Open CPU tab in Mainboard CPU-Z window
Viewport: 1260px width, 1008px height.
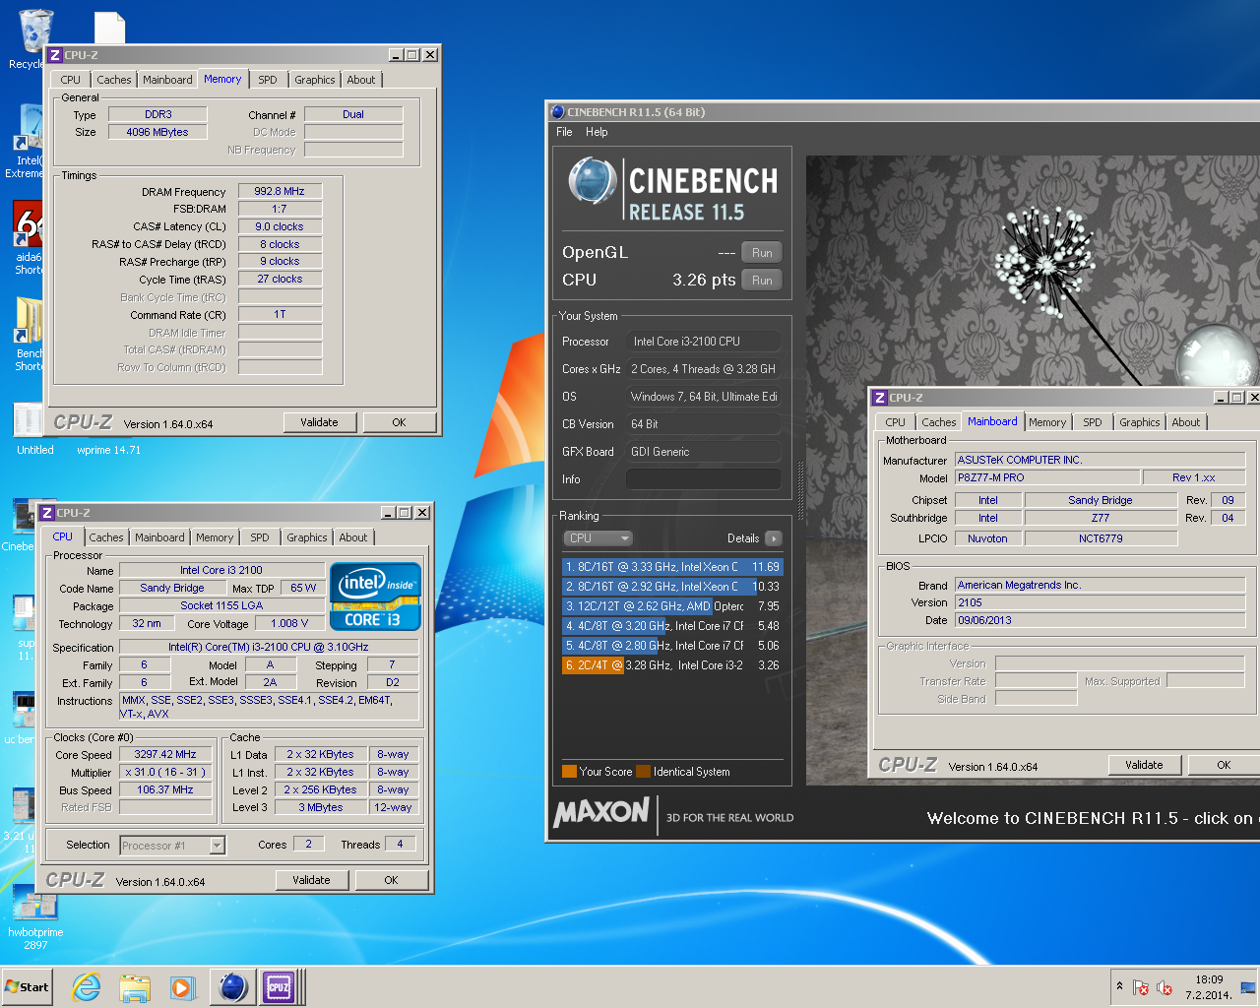(x=896, y=422)
